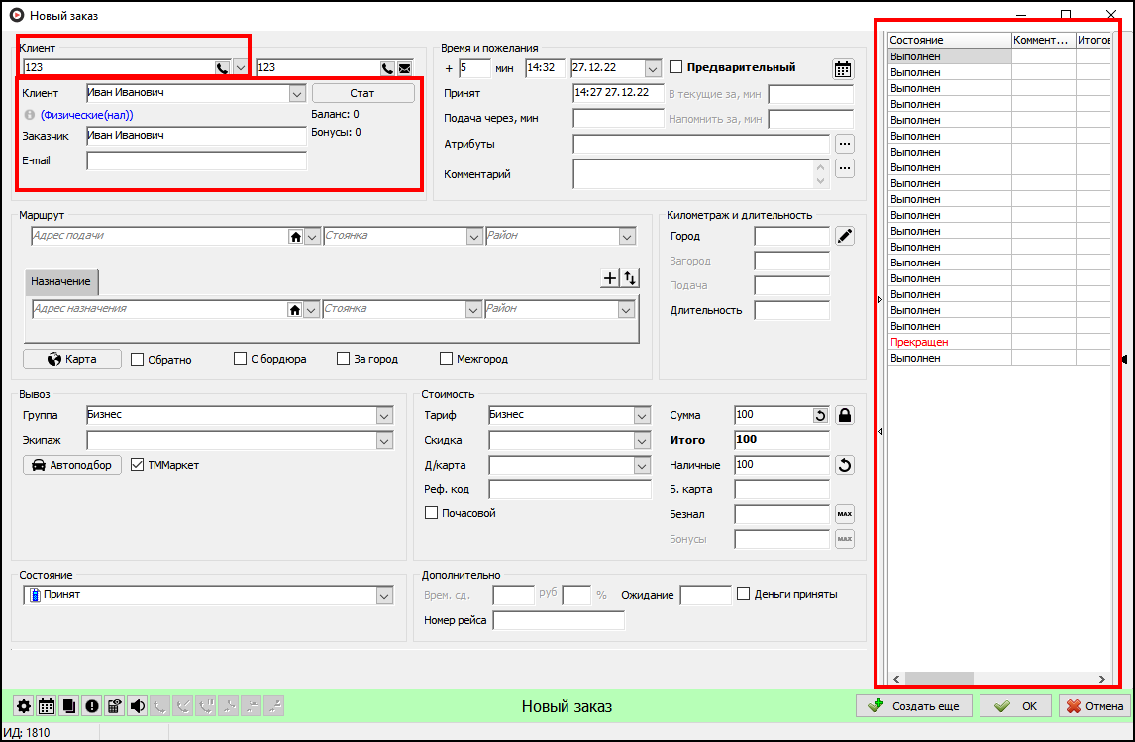
Task: Click the Создать еще button
Action: [x=916, y=706]
